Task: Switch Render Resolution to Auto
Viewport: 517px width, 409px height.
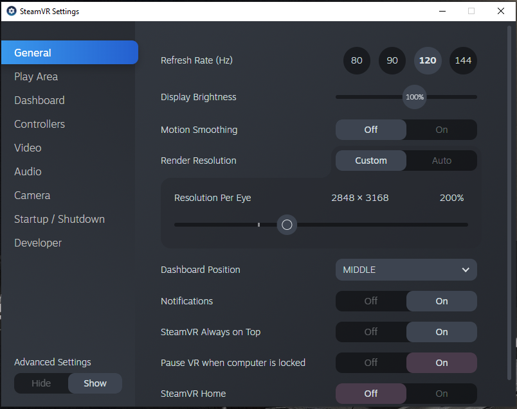Action: [x=442, y=161]
